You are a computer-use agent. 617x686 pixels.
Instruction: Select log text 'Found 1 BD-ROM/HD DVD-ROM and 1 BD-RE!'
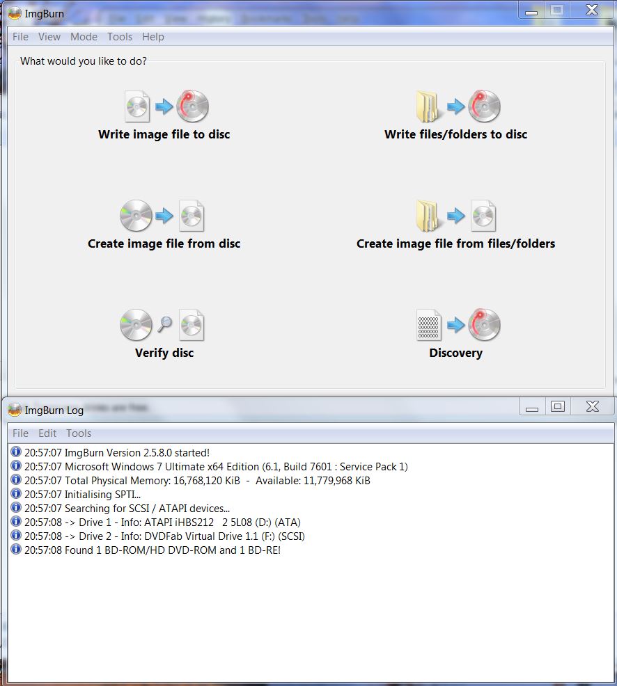173,550
